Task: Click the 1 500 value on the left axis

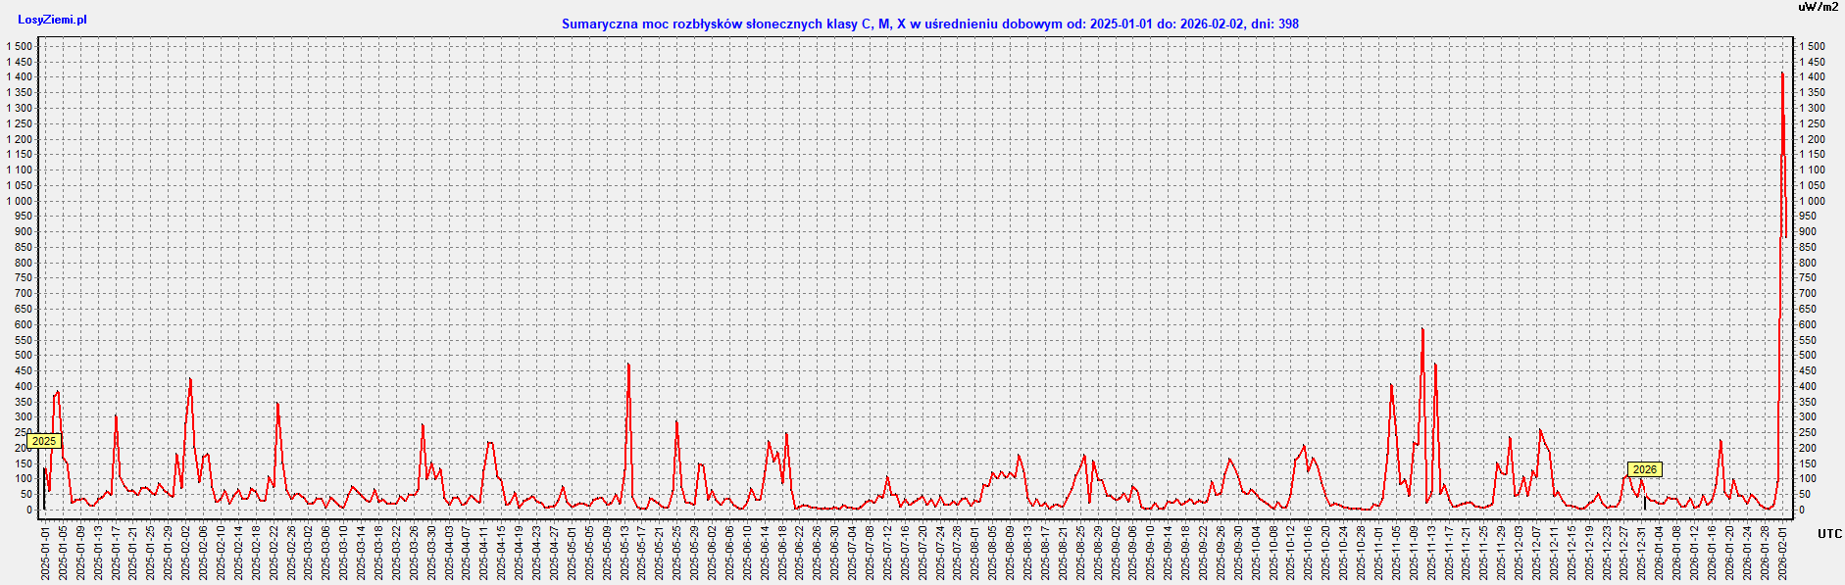Action: pyautogui.click(x=20, y=46)
